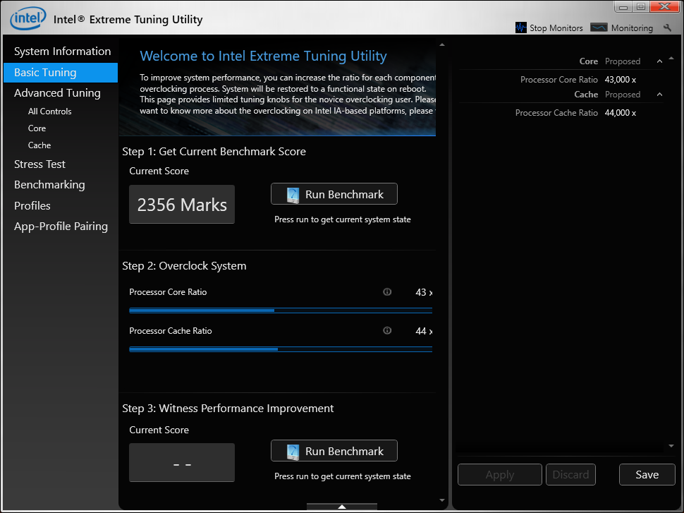The image size is (684, 513).
Task: Click the empty Step 3 score box
Action: 182,463
